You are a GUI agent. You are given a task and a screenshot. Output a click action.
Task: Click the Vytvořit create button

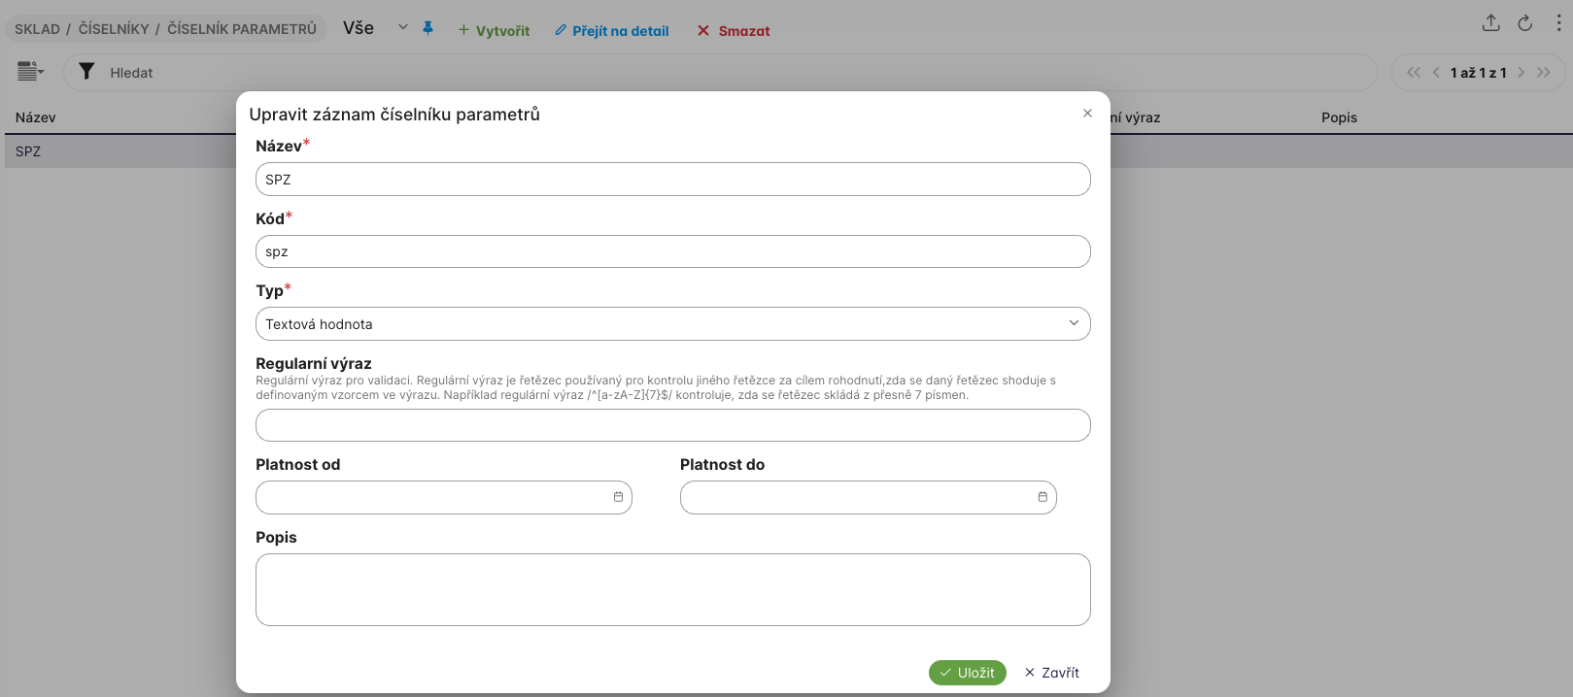pyautogui.click(x=494, y=31)
